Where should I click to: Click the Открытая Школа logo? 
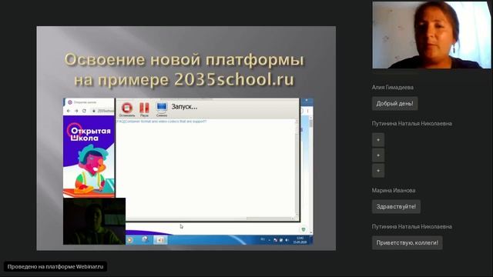(89, 132)
